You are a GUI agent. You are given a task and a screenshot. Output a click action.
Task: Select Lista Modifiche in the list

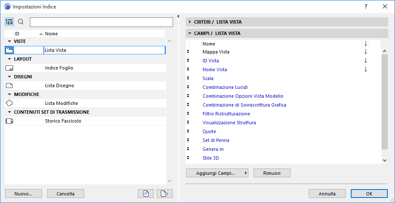pyautogui.click(x=85, y=103)
